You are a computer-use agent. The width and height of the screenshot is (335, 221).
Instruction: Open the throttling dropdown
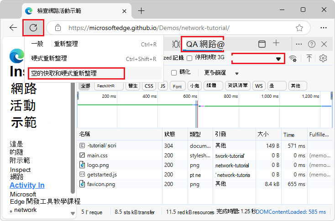[258, 58]
